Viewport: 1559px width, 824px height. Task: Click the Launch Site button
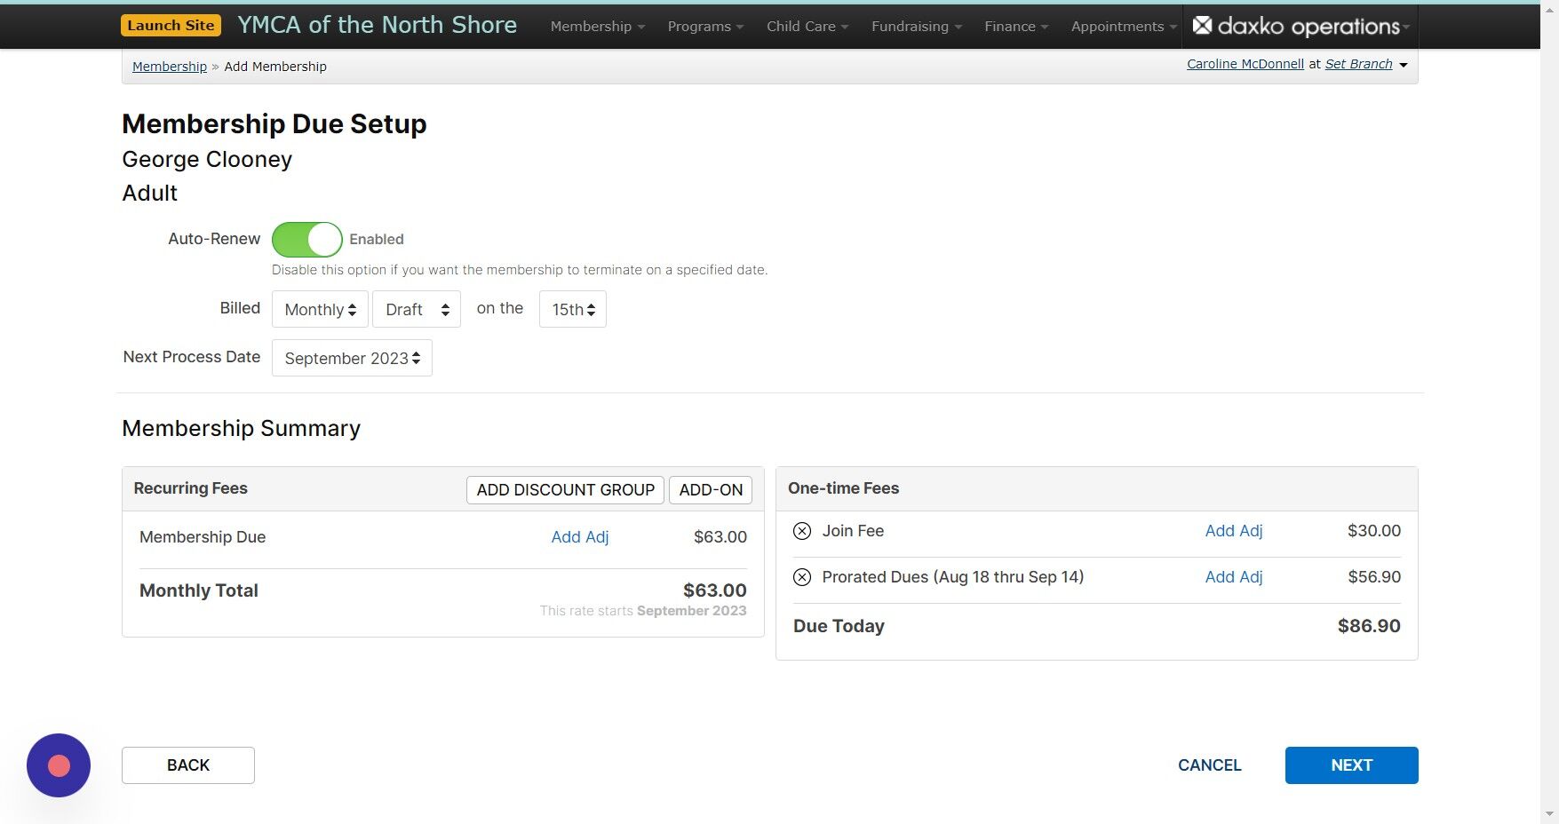pyautogui.click(x=171, y=25)
